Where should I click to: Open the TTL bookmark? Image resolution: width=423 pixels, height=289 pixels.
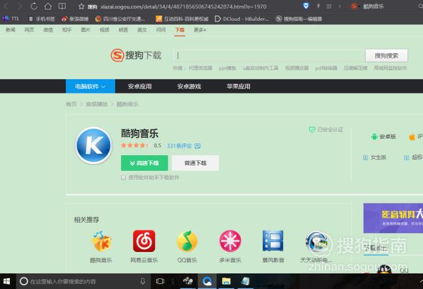(11, 19)
